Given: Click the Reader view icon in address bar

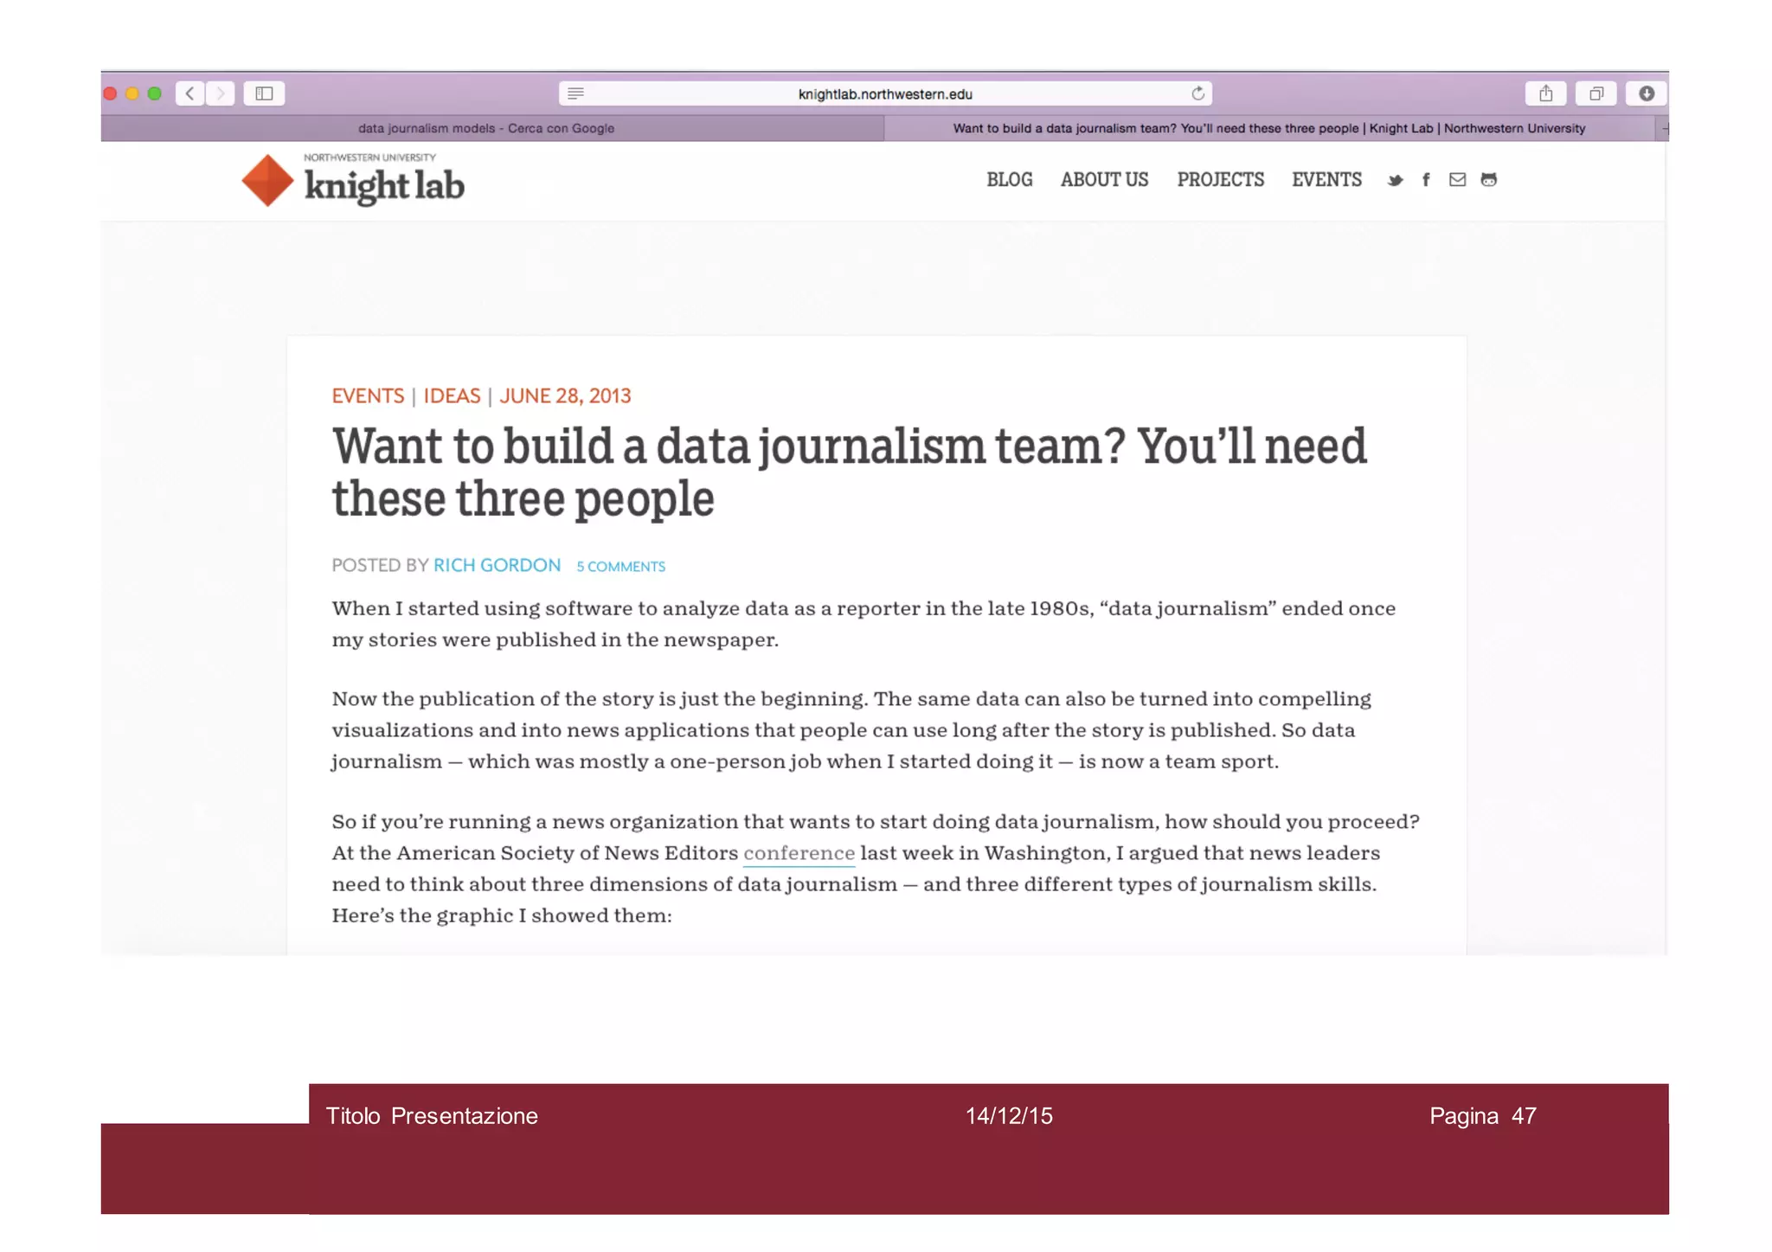Looking at the screenshot, I should (575, 93).
